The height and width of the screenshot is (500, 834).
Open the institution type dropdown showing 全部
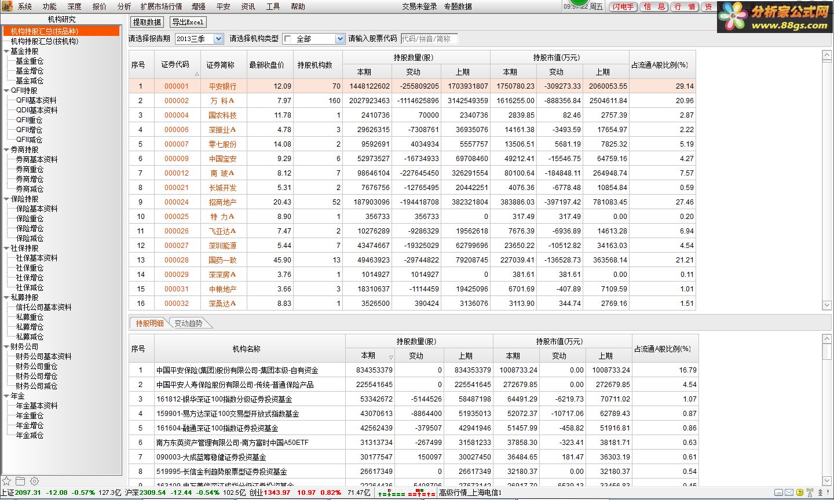[340, 39]
